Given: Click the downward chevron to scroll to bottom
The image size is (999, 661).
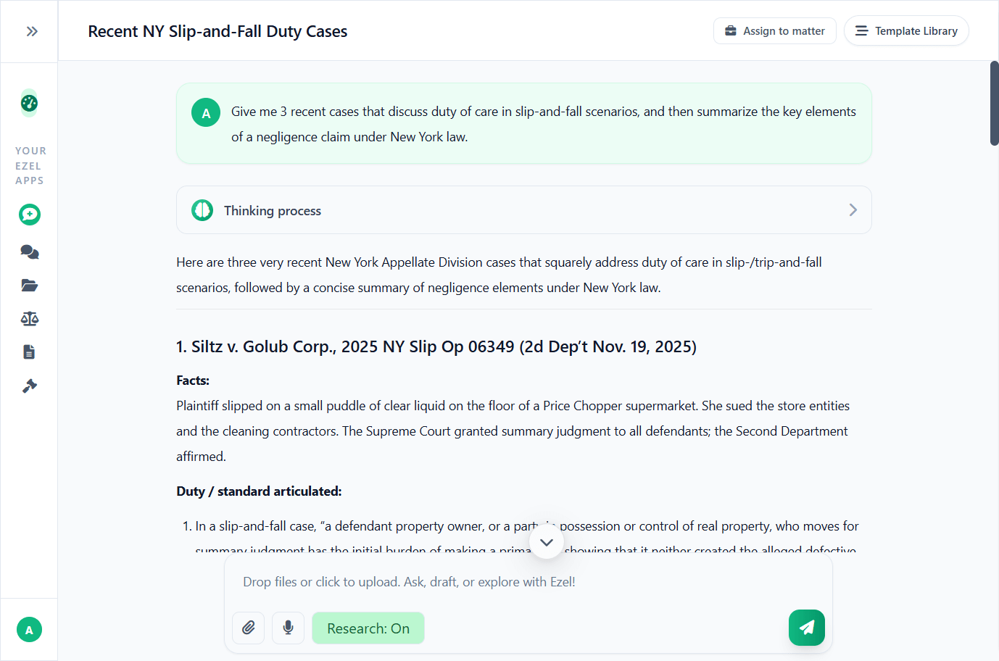Looking at the screenshot, I should 546,541.
